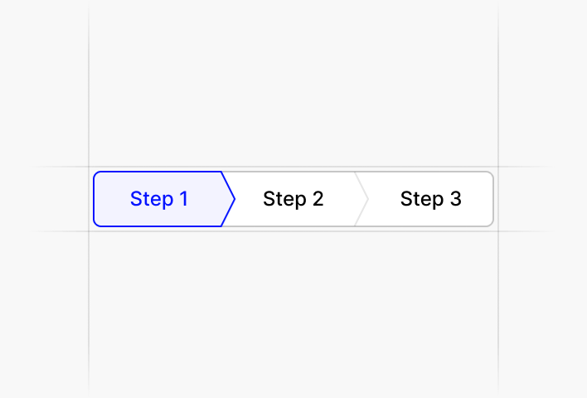Click the blue Step 1 label

(x=159, y=199)
